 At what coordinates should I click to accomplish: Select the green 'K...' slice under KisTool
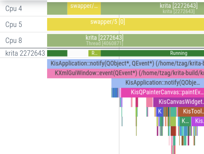[185, 121]
